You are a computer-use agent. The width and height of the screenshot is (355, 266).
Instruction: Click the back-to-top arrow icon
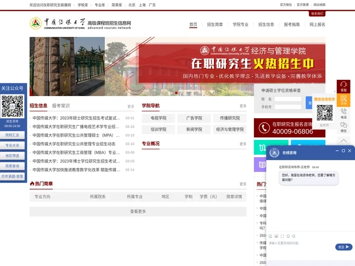pyautogui.click(x=344, y=141)
